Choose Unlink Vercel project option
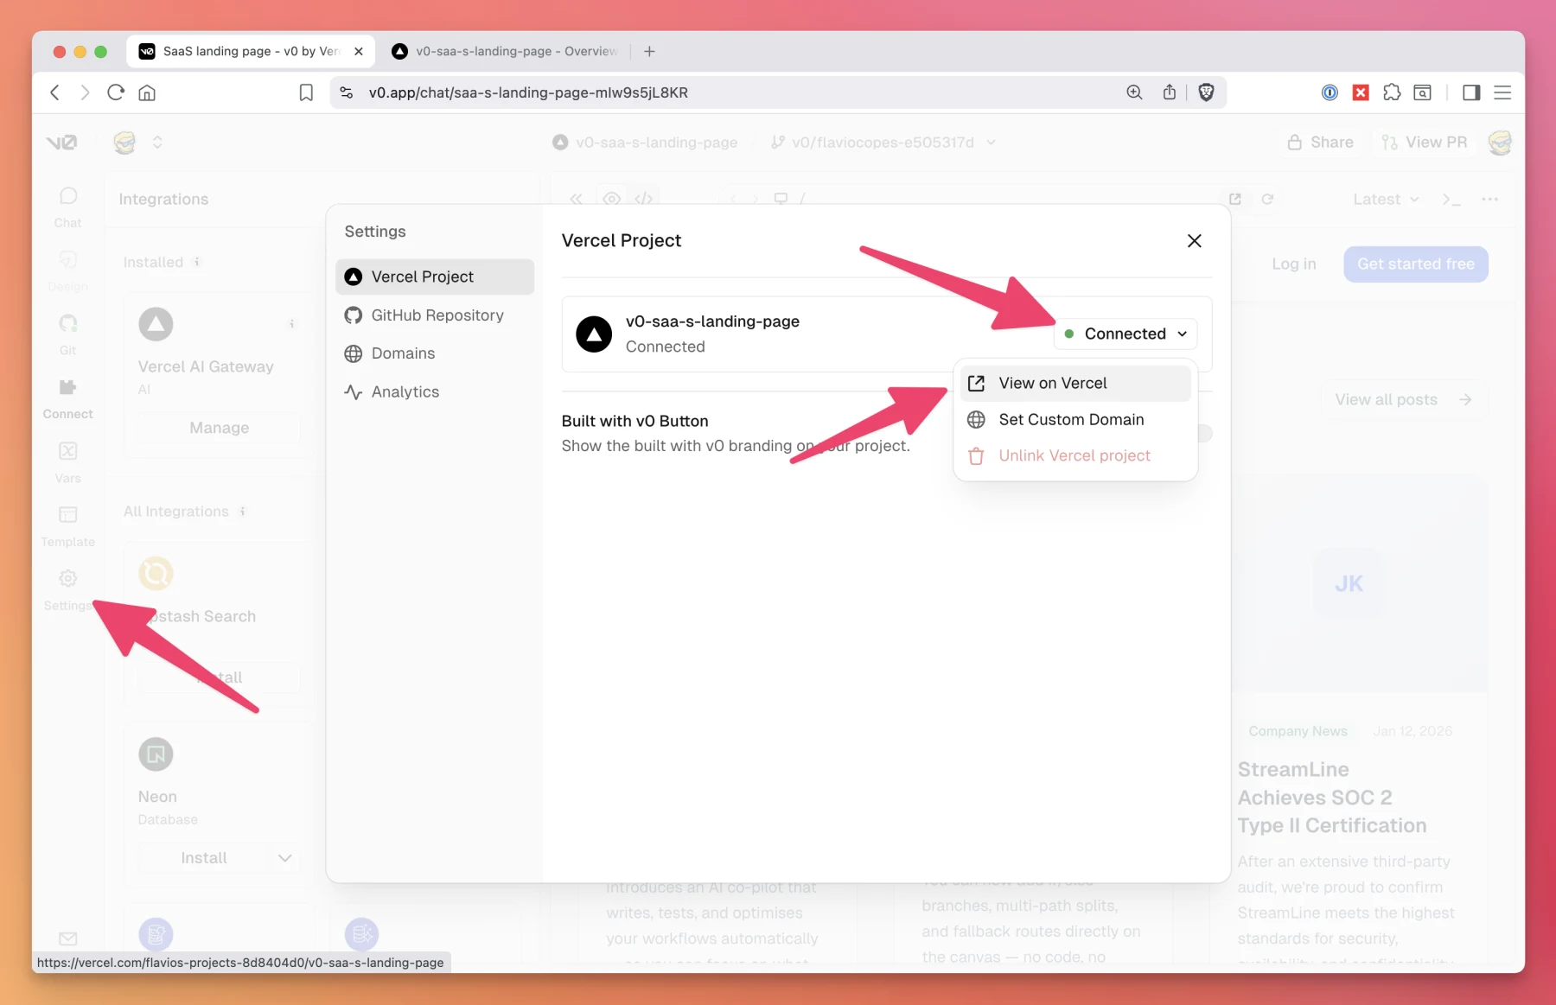This screenshot has height=1005, width=1556. pyautogui.click(x=1075, y=455)
